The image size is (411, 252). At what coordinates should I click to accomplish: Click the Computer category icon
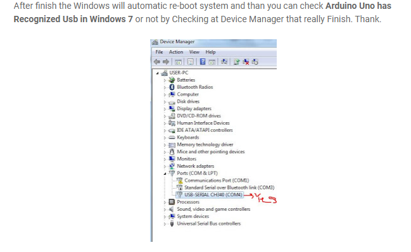click(x=172, y=94)
